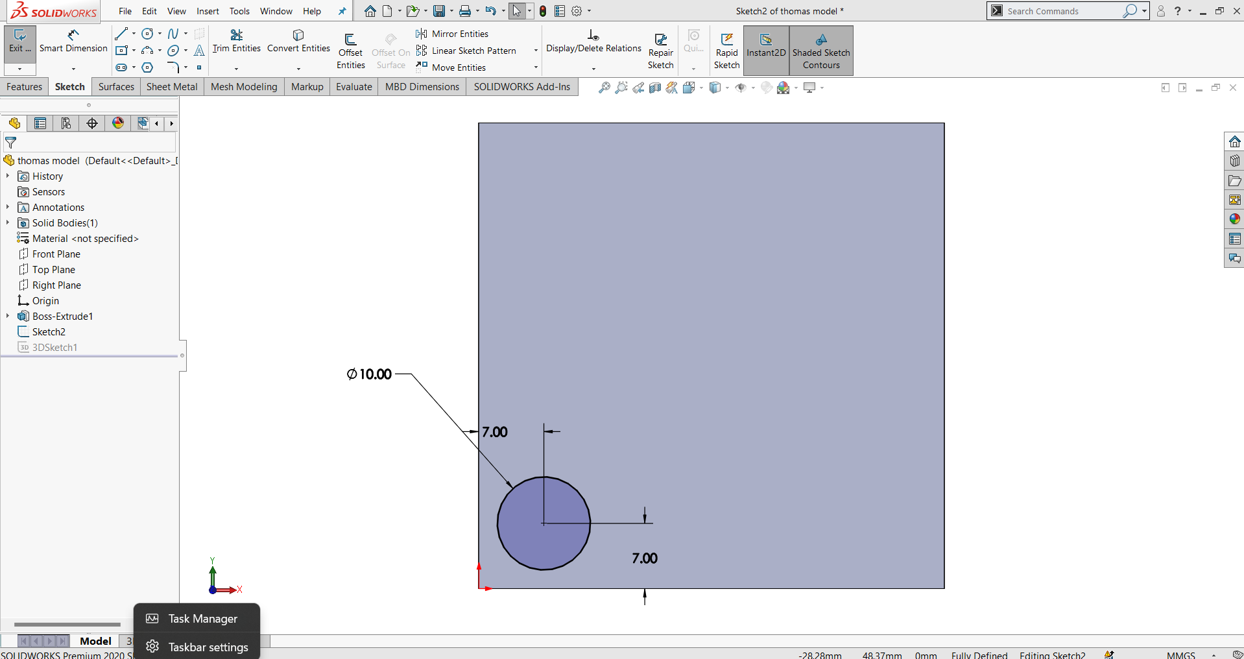Activate the Sketch Fillet tool
This screenshot has height=659, width=1244.
coord(173,67)
